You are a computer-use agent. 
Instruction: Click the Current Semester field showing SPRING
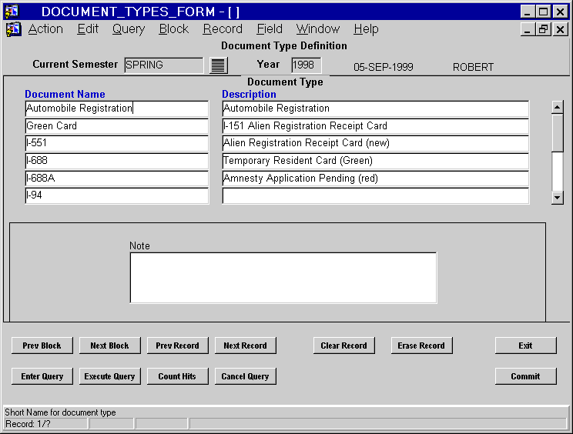(x=164, y=65)
